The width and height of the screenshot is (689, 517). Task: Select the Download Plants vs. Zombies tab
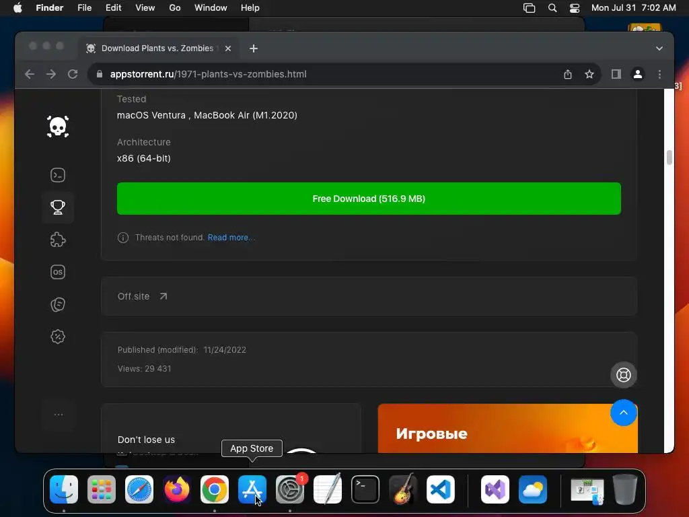tap(159, 48)
